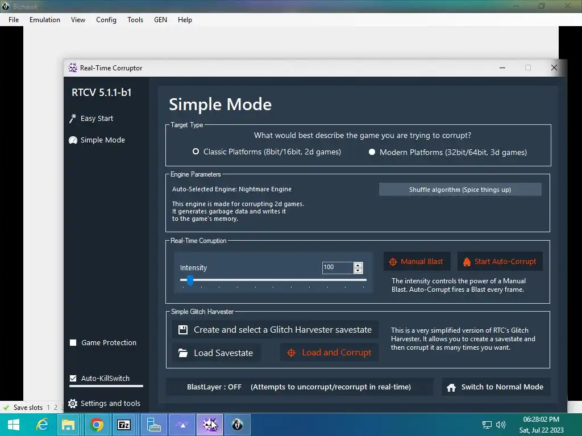Toggle BlastLayer OFF button
Viewport: 582px width, 436px height.
(299, 387)
